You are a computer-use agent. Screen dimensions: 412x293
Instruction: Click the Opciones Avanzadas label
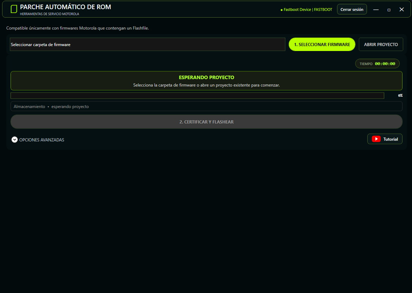(x=42, y=140)
